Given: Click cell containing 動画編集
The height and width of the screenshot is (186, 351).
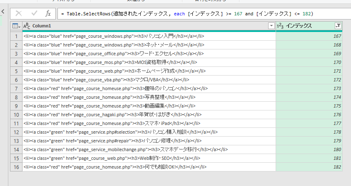Looking at the screenshot, I should [149, 106].
